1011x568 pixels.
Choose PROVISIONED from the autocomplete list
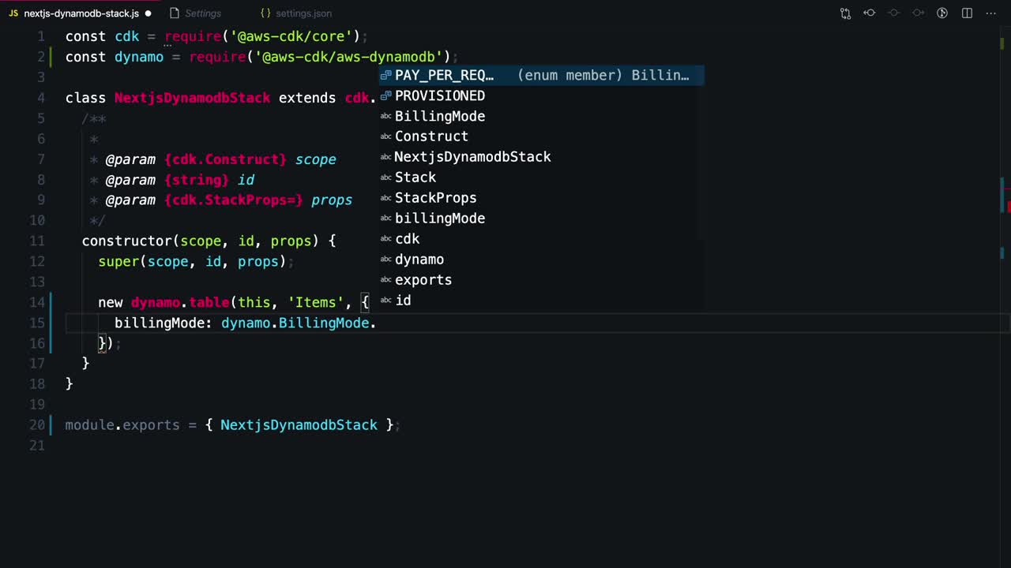[x=439, y=95]
